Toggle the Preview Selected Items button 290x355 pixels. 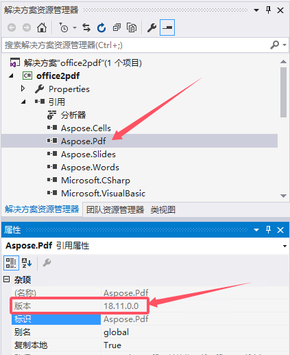[x=167, y=27]
